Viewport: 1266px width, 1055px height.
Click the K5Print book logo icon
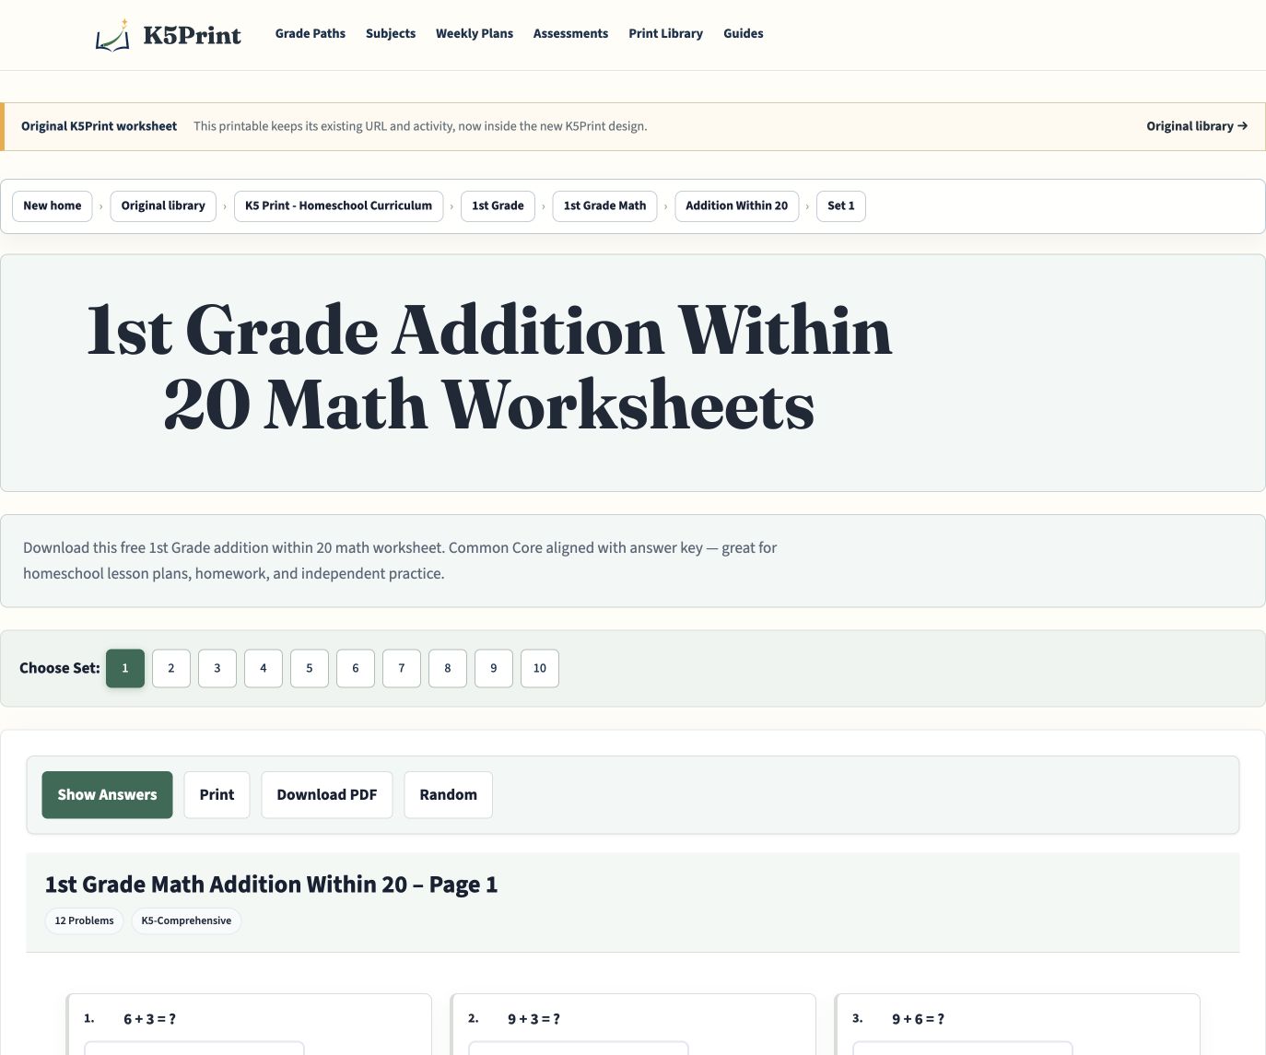tap(112, 36)
